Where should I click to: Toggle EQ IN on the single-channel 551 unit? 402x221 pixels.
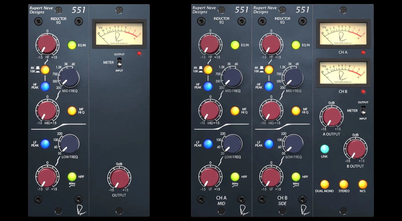click(72, 45)
